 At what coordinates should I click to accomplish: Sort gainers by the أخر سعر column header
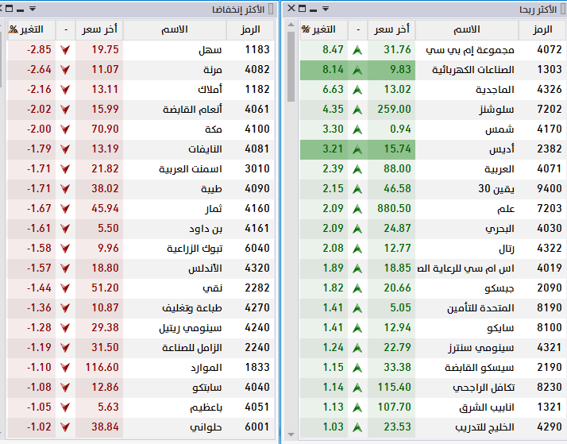pos(391,29)
